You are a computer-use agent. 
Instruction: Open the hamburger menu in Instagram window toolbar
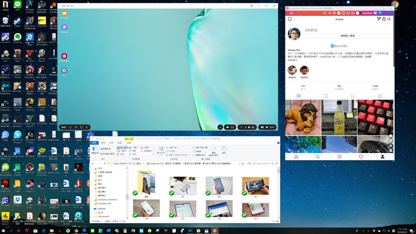[x=291, y=13]
